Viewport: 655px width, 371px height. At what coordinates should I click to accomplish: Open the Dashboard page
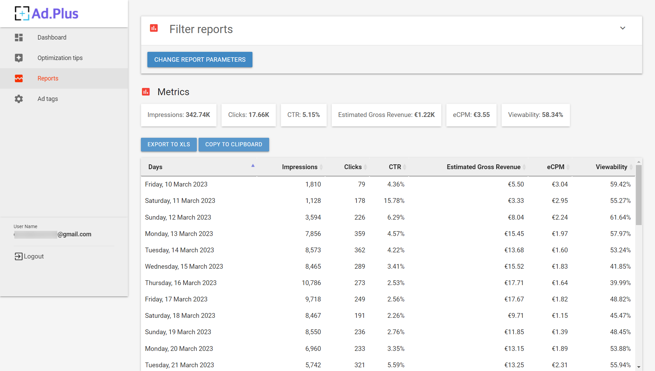pos(52,38)
